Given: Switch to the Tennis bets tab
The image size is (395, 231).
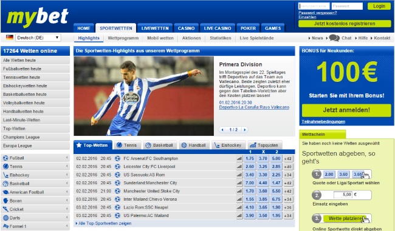Looking at the screenshot, I should (127, 145).
